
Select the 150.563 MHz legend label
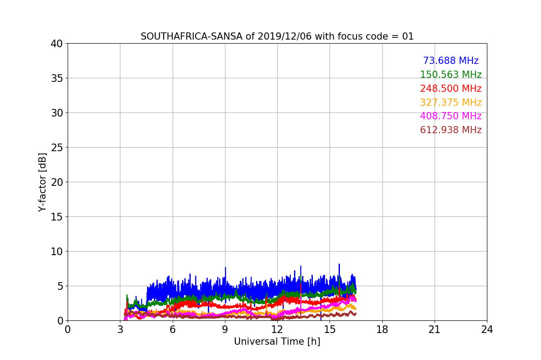[451, 75]
